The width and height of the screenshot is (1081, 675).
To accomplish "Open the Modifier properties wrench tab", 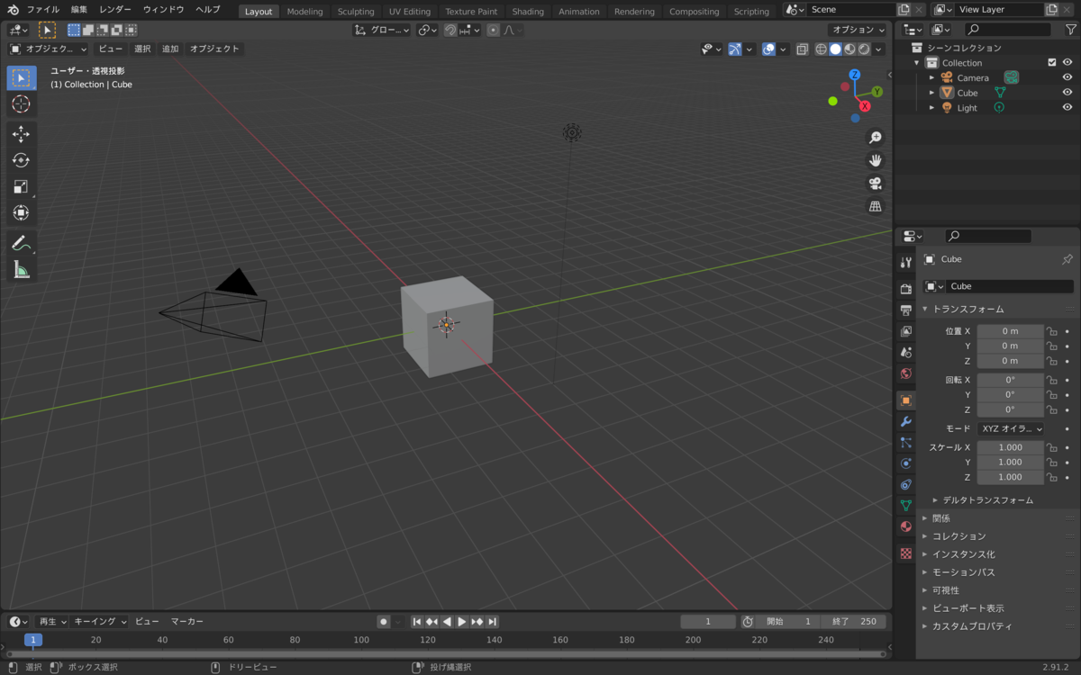I will (x=906, y=421).
